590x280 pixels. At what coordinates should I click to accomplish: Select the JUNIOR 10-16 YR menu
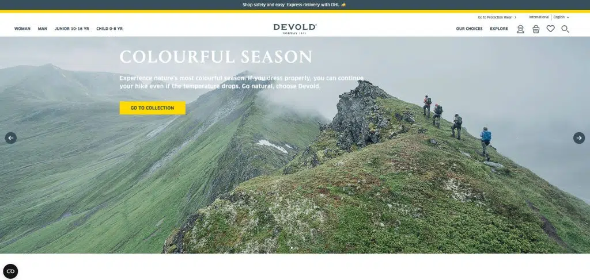[72, 29]
